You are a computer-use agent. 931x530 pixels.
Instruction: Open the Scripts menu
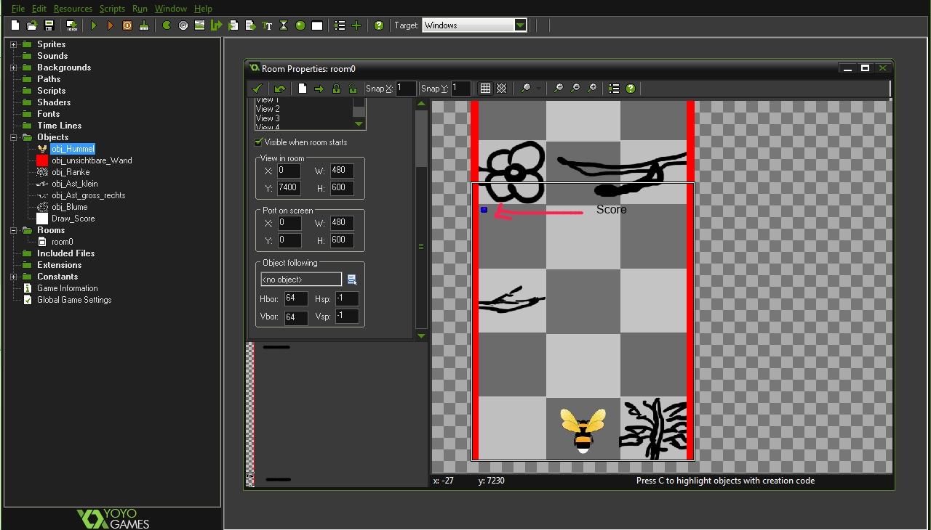pos(112,9)
